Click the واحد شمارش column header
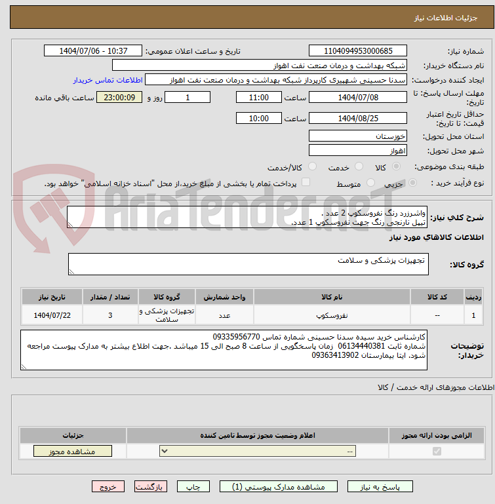This screenshot has width=495, height=504. coord(224,297)
